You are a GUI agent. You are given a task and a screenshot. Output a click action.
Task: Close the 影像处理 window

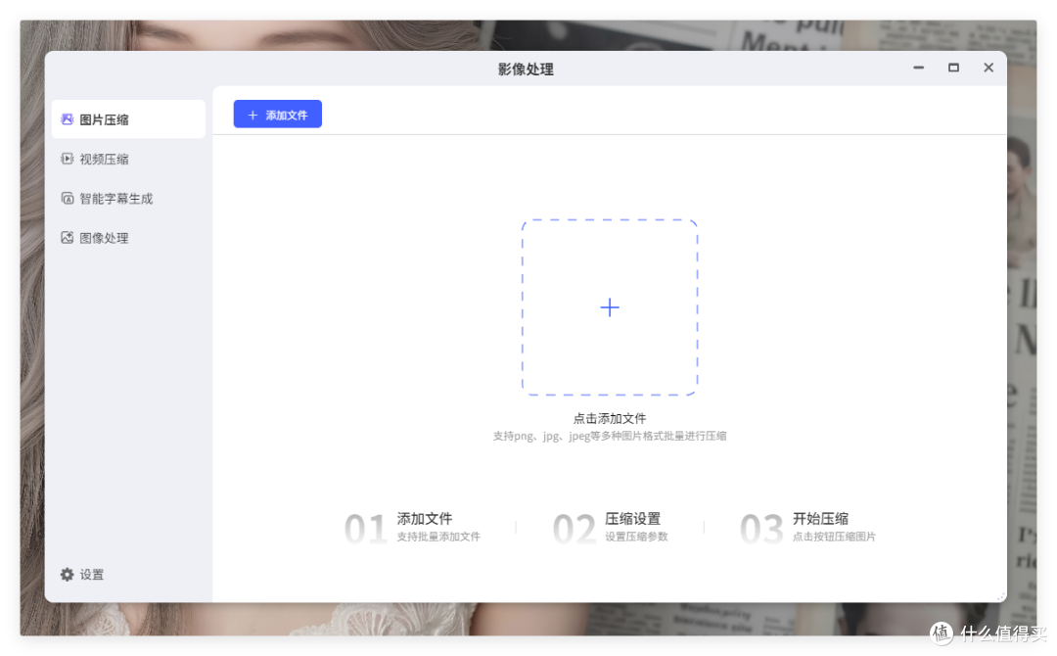988,68
